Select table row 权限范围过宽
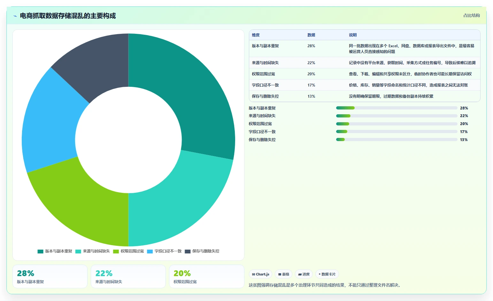The height and width of the screenshot is (301, 493). pos(365,74)
